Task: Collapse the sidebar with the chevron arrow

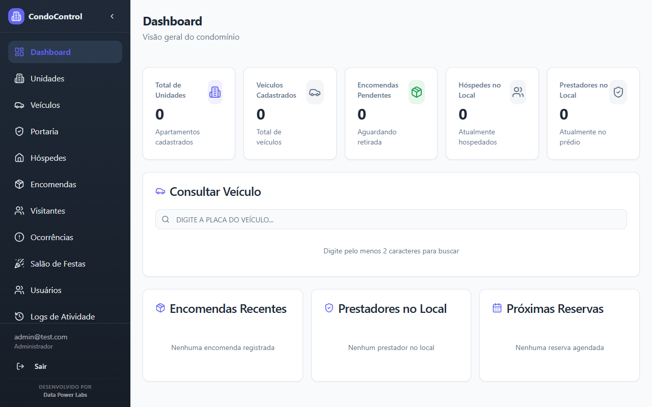Action: tap(112, 16)
